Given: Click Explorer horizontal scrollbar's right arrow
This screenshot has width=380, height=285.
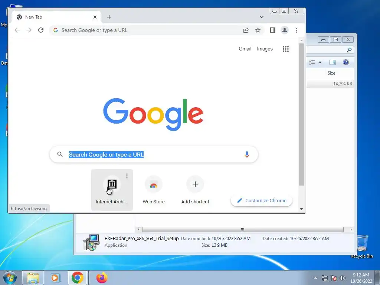Looking at the screenshot, I should (x=351, y=229).
